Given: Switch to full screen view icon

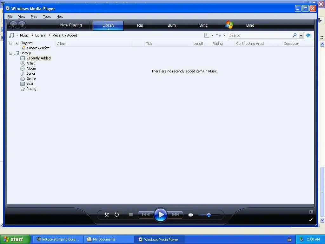Looking at the screenshot, I should coord(311,212).
